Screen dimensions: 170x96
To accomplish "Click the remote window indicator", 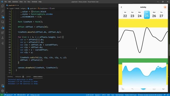I will click(2, 95).
